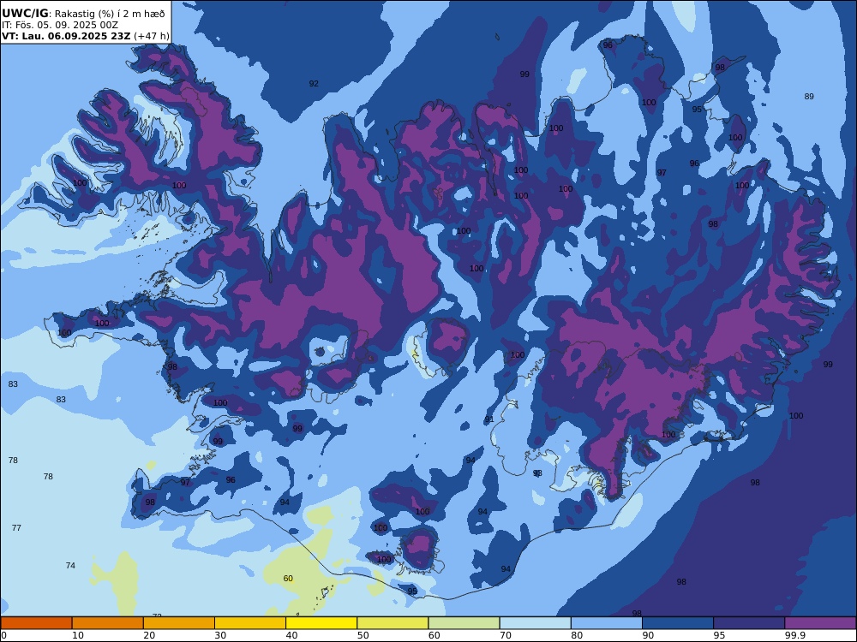Click the legend tick label '10'
The height and width of the screenshot is (642, 857).
click(78, 635)
